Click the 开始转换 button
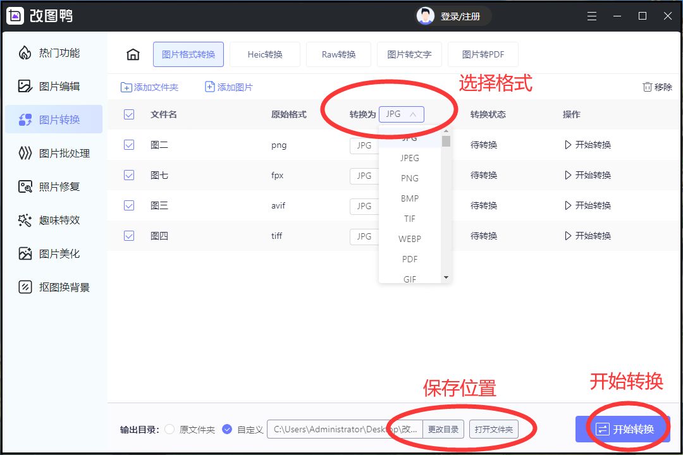 click(623, 428)
